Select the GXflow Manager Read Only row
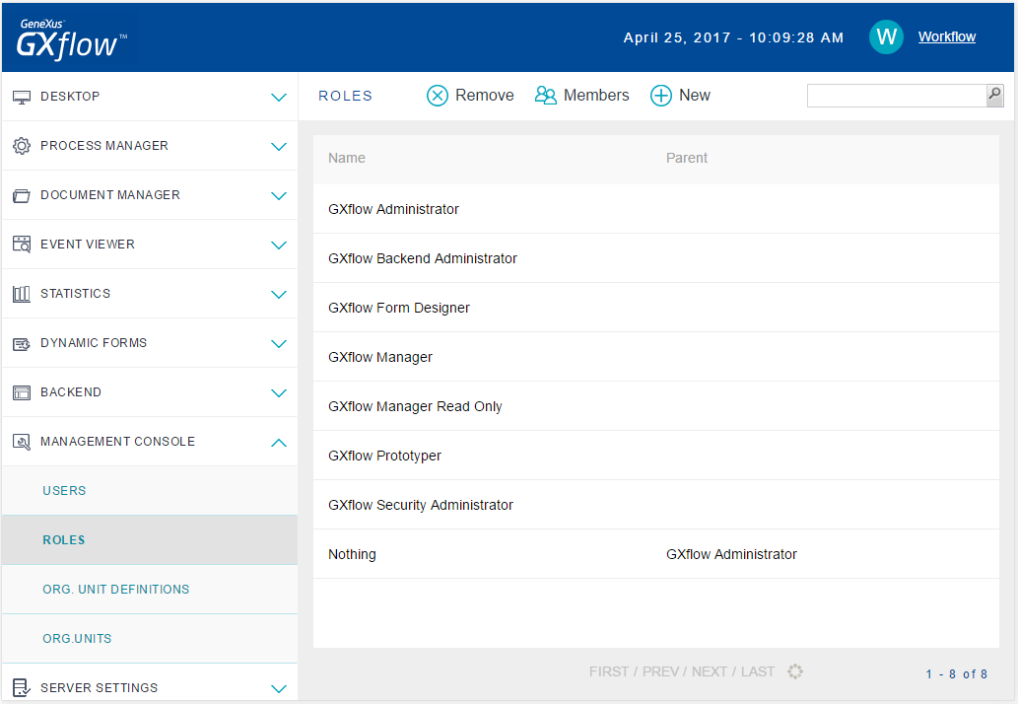Screen dimensions: 1018x704 pyautogui.click(x=655, y=406)
